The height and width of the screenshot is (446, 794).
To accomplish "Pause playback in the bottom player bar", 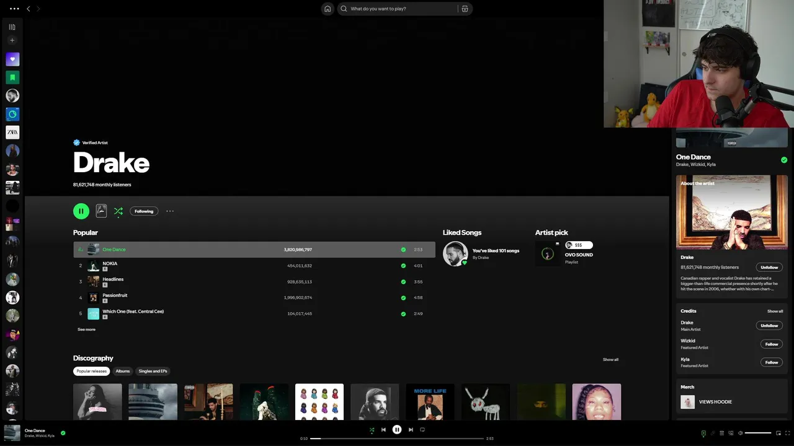I will point(397,429).
